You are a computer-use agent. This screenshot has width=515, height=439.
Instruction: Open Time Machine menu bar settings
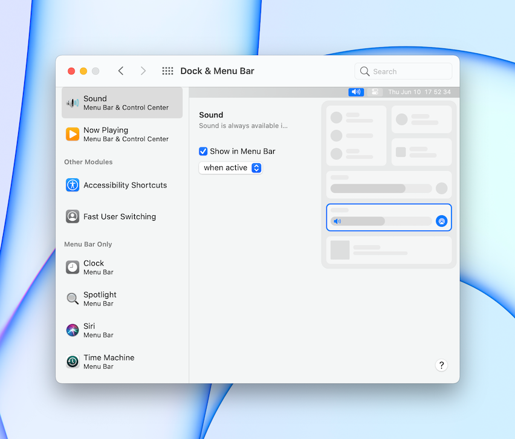(x=122, y=362)
